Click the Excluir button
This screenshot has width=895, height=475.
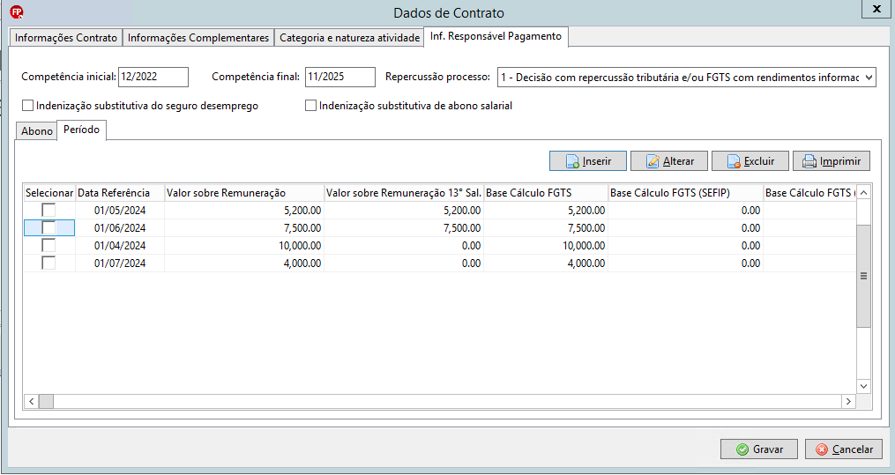tap(750, 161)
